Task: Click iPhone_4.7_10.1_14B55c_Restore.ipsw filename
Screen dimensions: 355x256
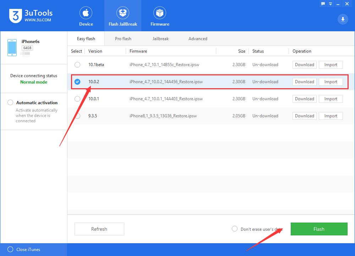Action: 164,65
